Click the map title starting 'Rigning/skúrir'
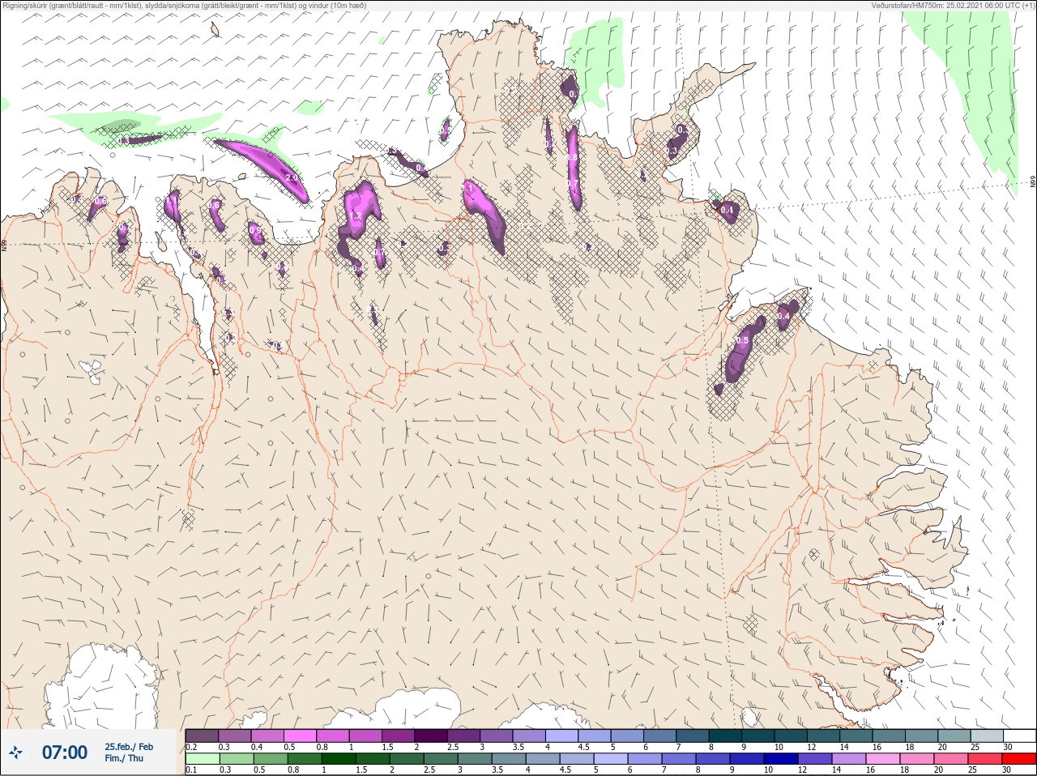Viewport: 1037px width, 776px height. click(x=185, y=5)
